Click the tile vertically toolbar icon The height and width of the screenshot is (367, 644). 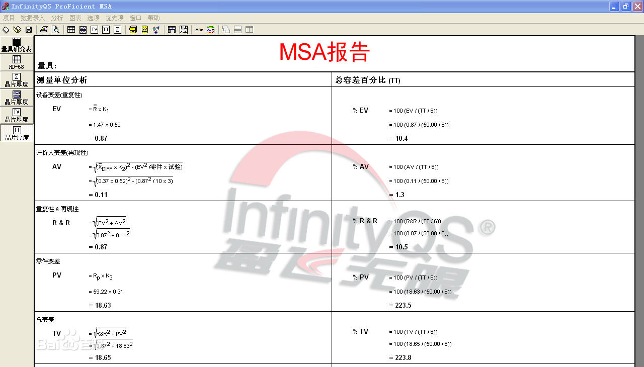point(249,30)
